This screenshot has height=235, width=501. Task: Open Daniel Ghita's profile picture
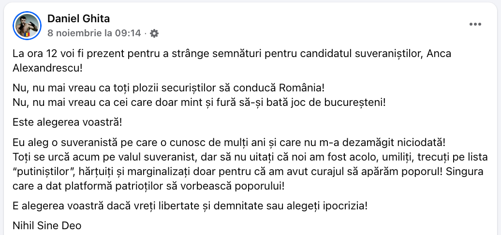27,26
